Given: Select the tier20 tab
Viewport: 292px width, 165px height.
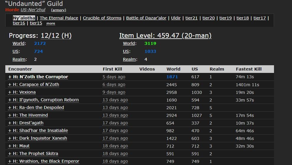Looking at the screenshot, I should [x=208, y=18].
